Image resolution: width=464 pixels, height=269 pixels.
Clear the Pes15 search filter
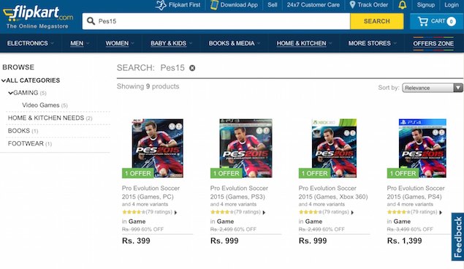click(x=192, y=68)
